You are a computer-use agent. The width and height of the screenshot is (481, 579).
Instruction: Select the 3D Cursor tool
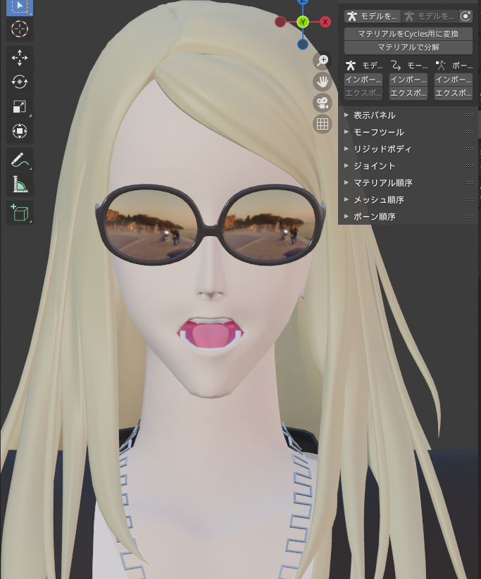[20, 29]
